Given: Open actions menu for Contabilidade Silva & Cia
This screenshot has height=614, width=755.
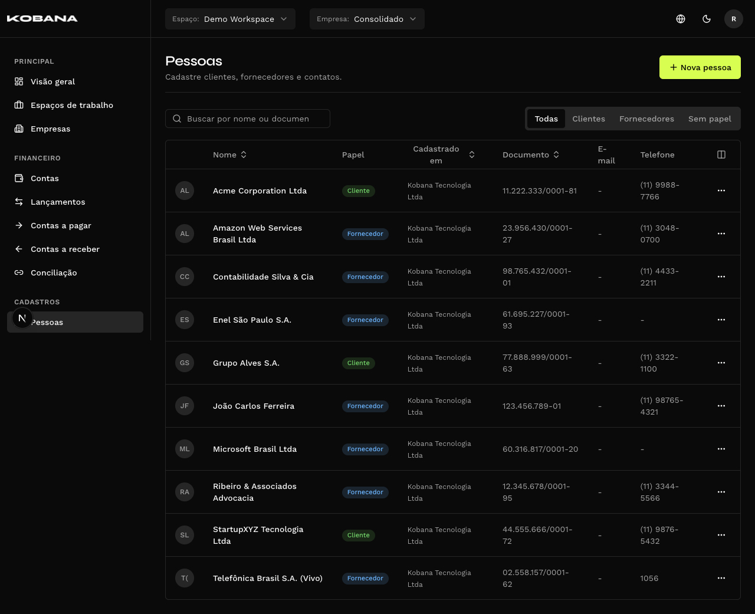Looking at the screenshot, I should point(721,277).
